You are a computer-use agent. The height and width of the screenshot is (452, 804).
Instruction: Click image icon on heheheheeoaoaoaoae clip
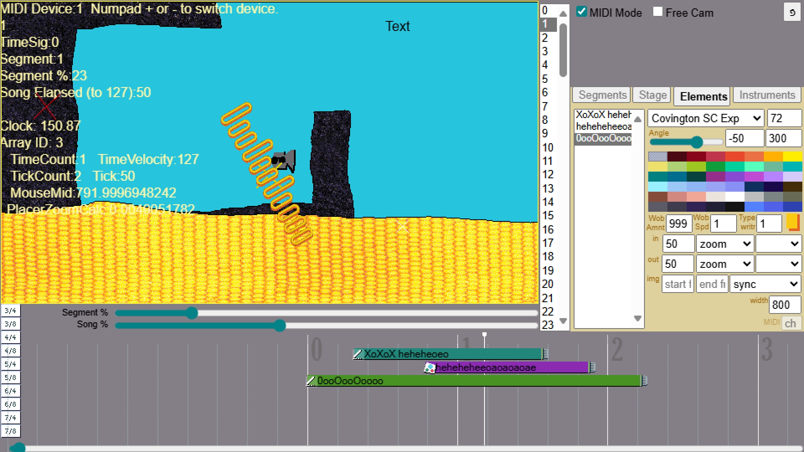tap(429, 368)
